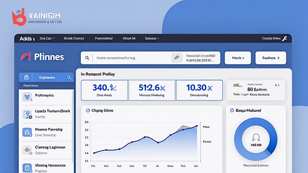Screen dimensions: 308x173
Task: Click the search icon in the sidebar header
Action: click(x=69, y=77)
